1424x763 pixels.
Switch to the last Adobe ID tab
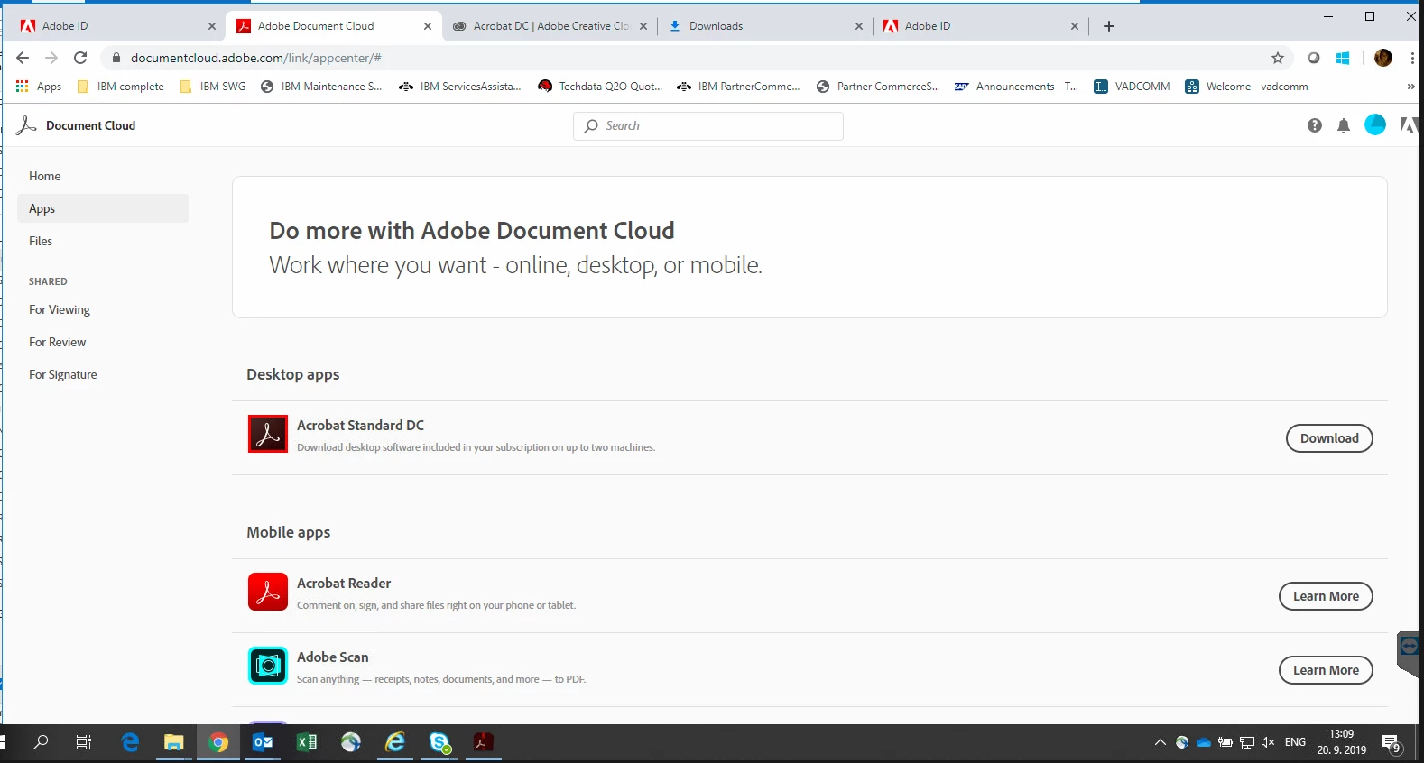click(982, 26)
